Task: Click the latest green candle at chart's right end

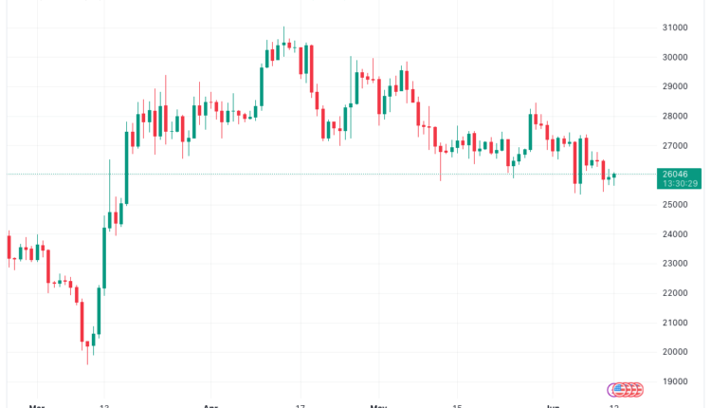Action: click(x=614, y=176)
